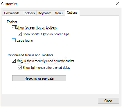Untick the Show ScreenTips on toolbars checkbox box
The width and height of the screenshot is (122, 107).
14,27
